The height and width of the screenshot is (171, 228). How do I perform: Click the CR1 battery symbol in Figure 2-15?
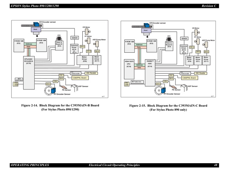point(169,38)
